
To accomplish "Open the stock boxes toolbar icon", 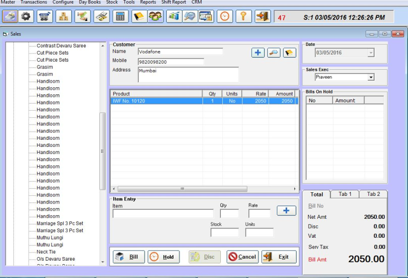I will click(x=63, y=17).
